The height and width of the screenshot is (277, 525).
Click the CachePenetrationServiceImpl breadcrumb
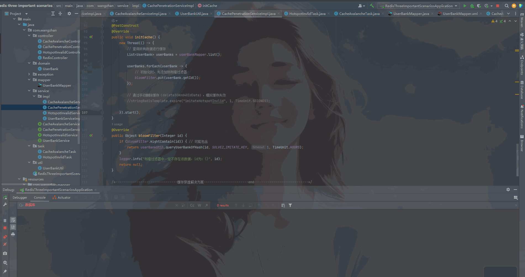(x=168, y=6)
